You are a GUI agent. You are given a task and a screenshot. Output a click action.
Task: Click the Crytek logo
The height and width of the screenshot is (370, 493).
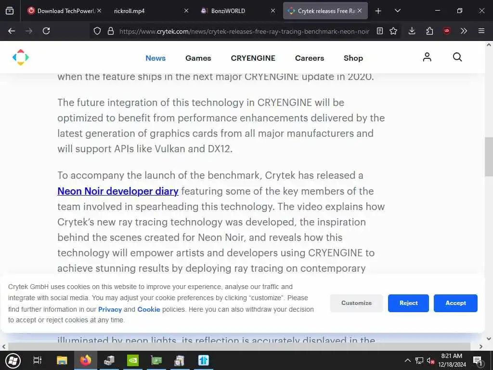(x=20, y=57)
